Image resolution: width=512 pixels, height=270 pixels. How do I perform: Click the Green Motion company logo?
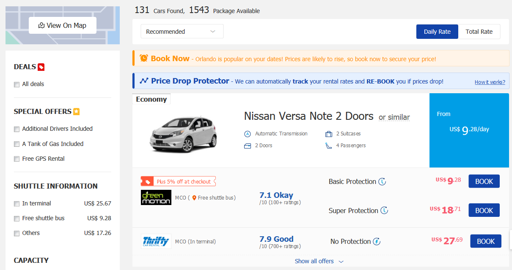tap(156, 197)
